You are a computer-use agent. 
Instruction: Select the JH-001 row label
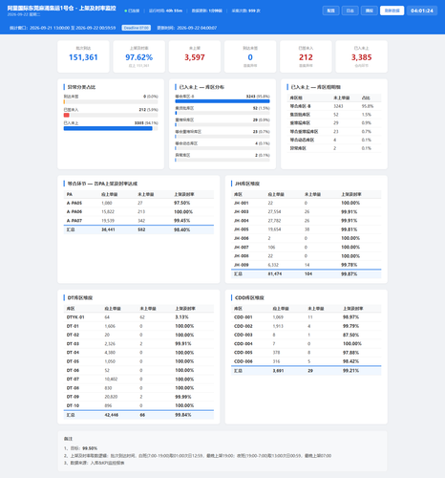click(x=242, y=203)
